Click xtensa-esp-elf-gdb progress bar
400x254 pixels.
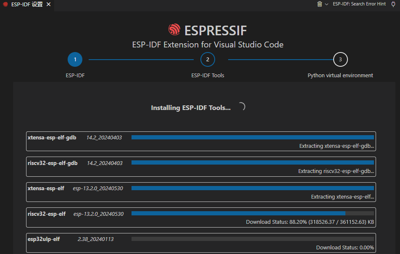click(253, 137)
